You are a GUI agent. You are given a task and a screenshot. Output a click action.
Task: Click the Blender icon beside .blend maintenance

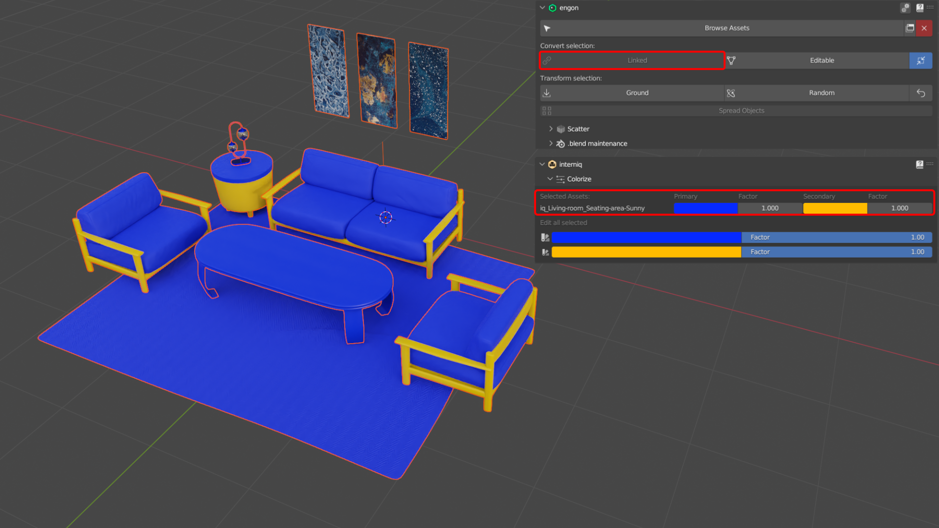coord(560,143)
